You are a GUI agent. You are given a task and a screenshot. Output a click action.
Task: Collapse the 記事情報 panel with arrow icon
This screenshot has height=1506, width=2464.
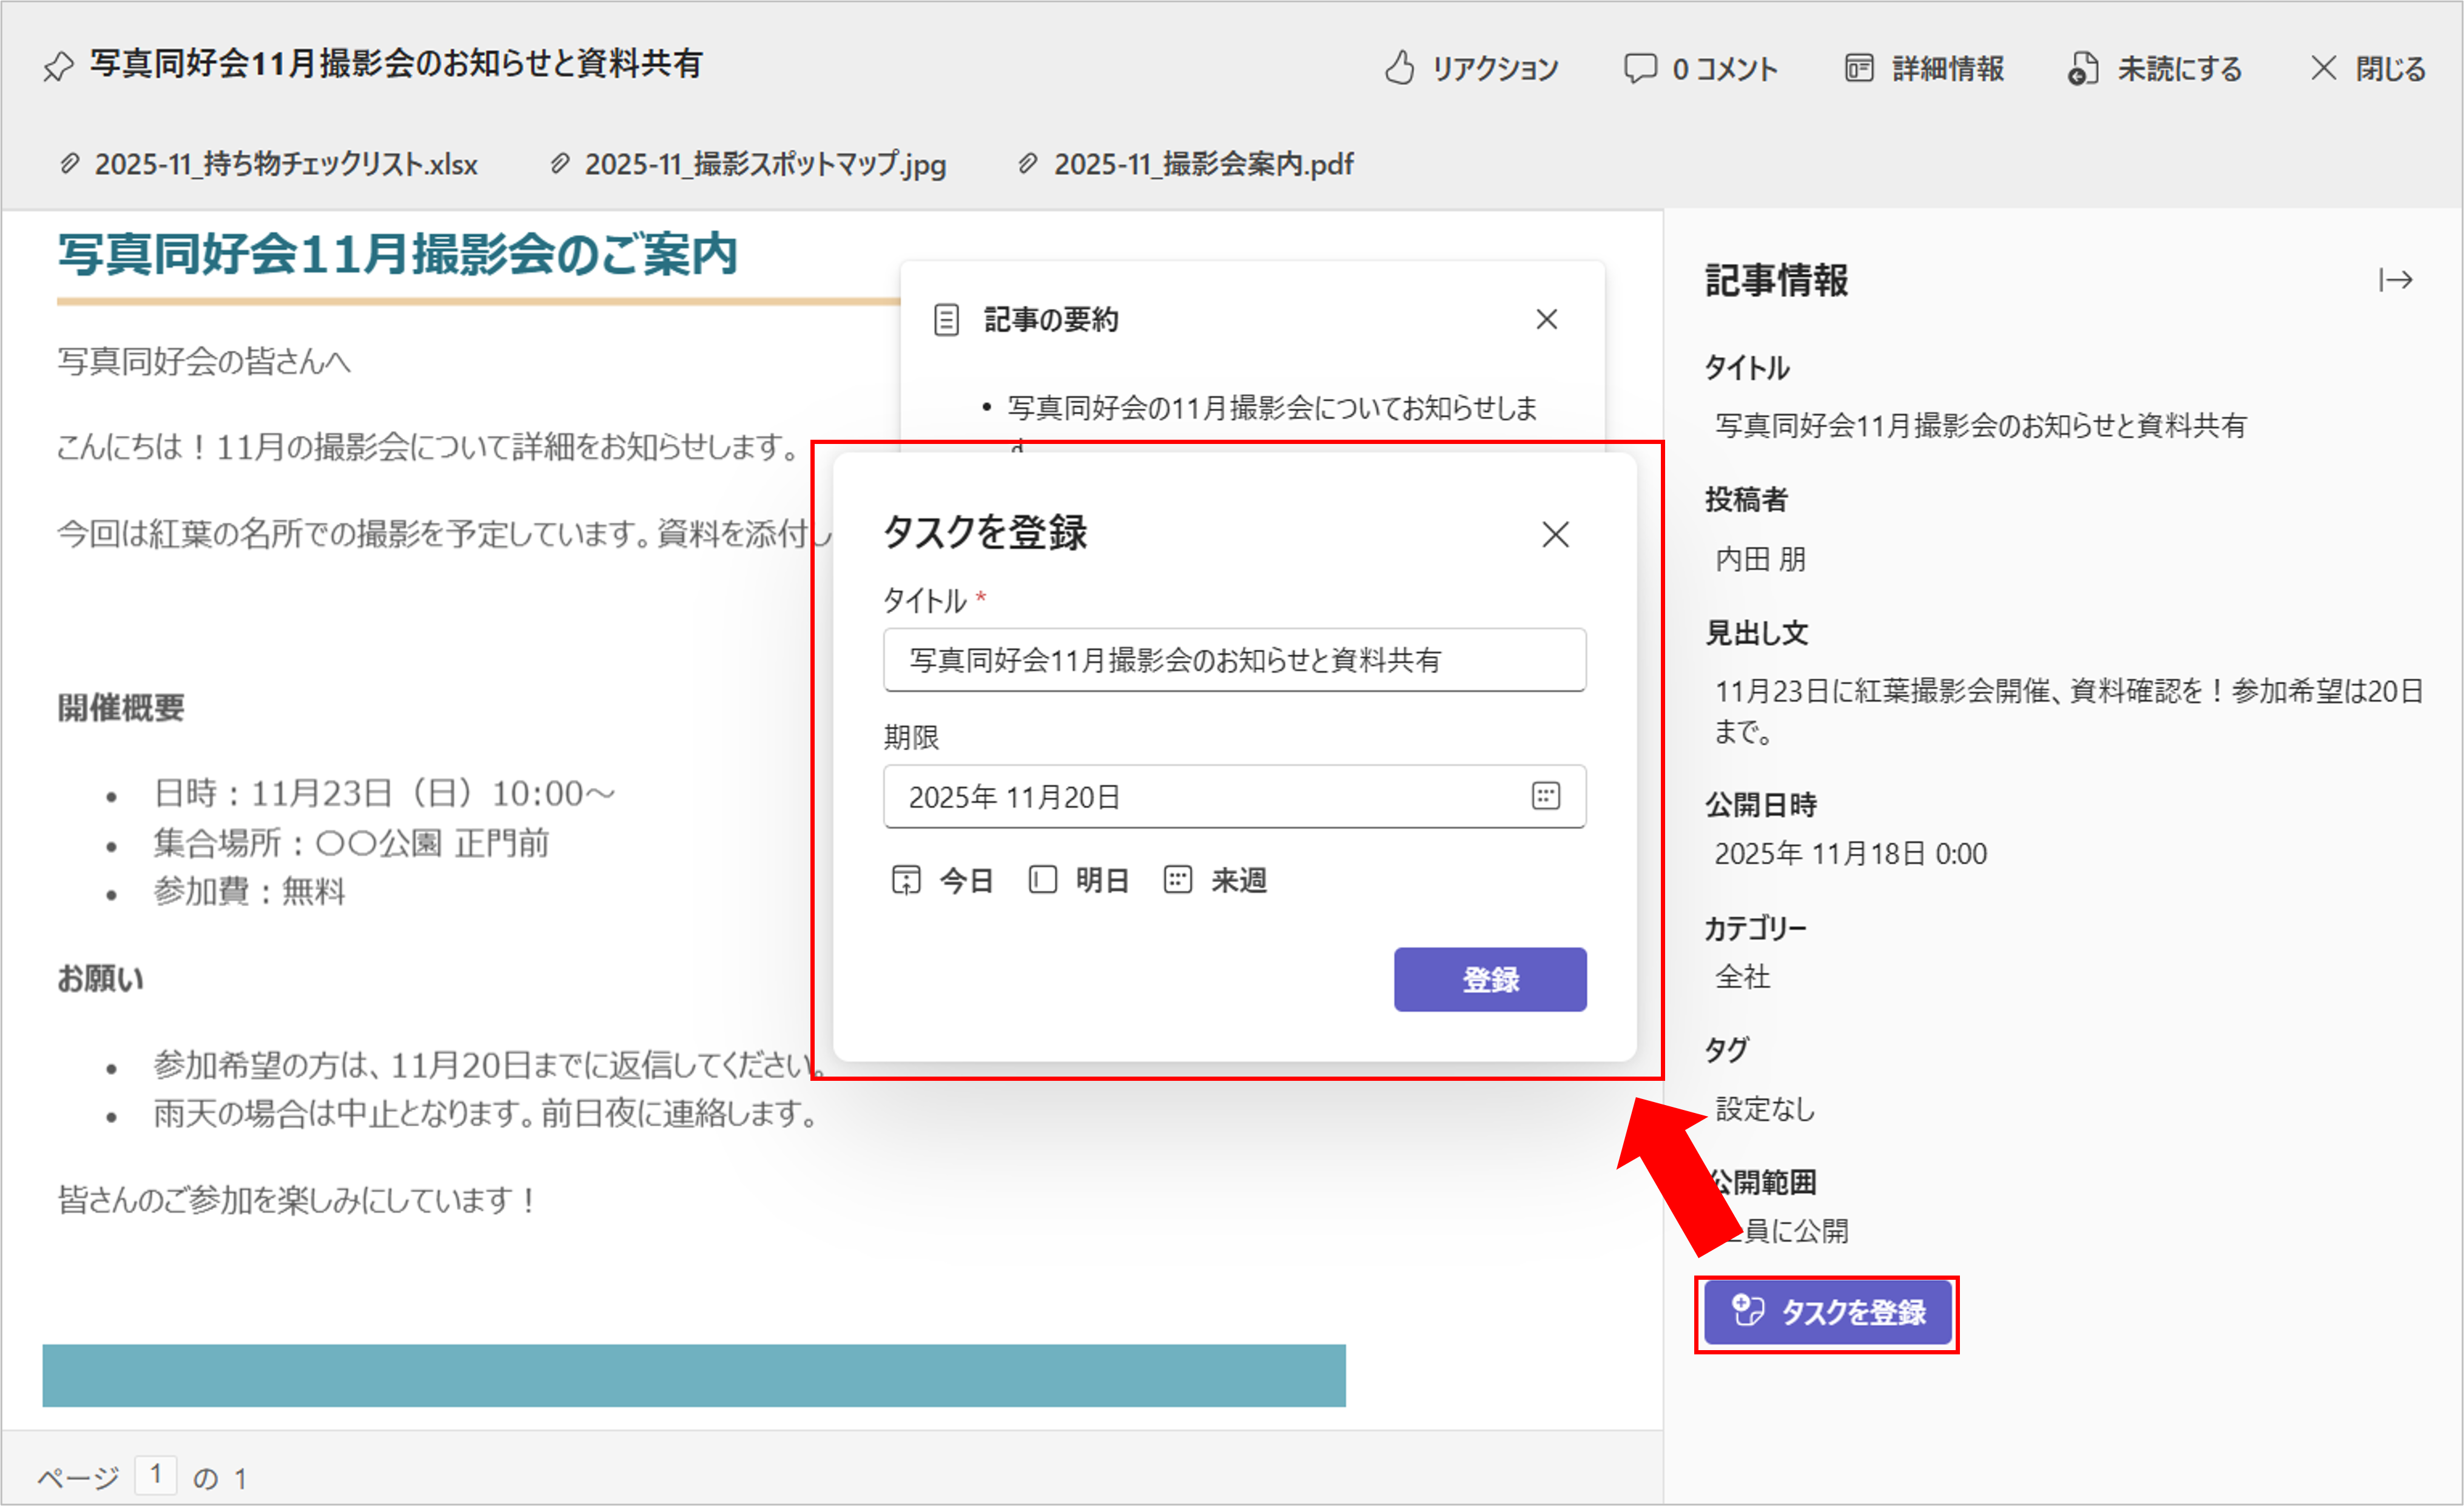point(2396,280)
